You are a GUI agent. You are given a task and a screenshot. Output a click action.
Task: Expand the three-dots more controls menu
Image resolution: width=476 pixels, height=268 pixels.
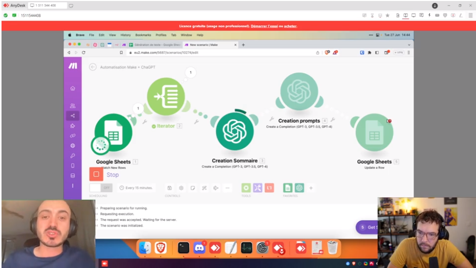pos(227,188)
